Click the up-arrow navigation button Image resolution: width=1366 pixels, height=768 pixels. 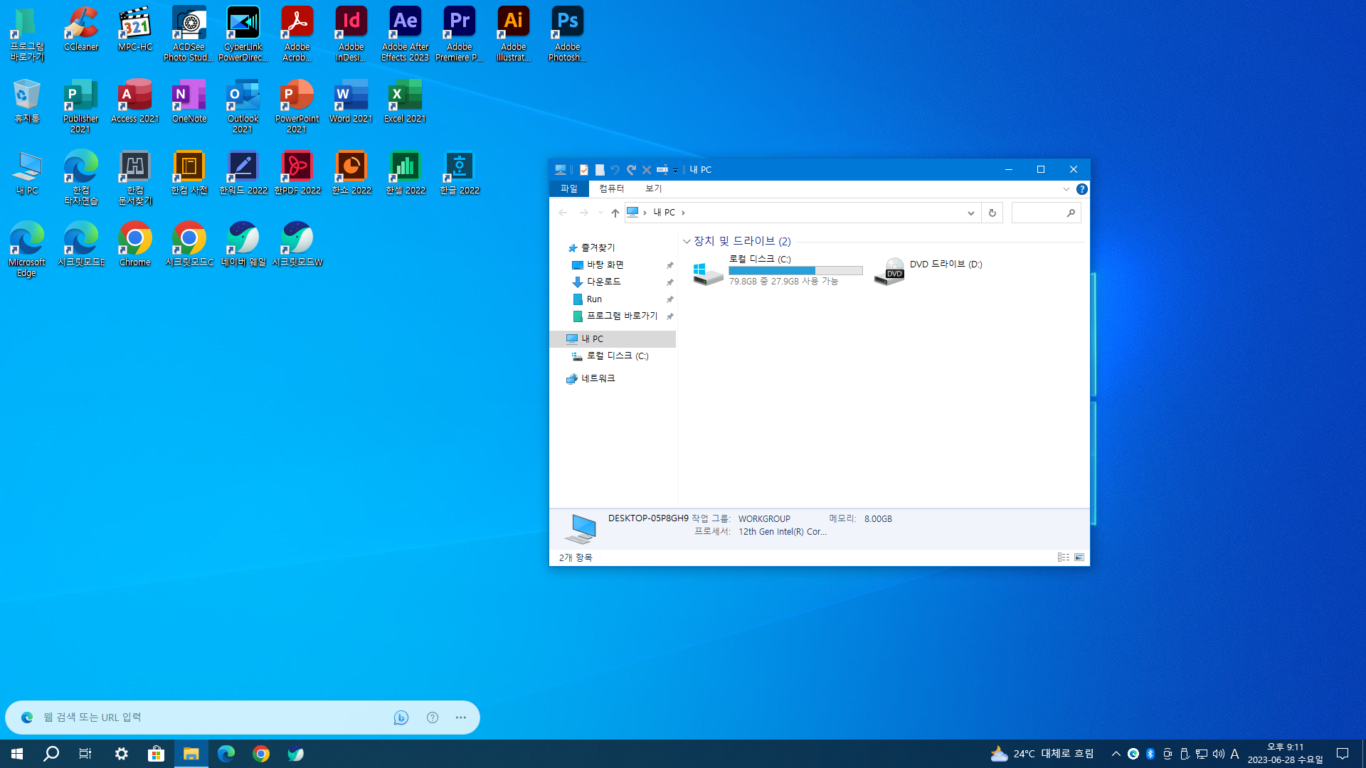click(x=615, y=213)
